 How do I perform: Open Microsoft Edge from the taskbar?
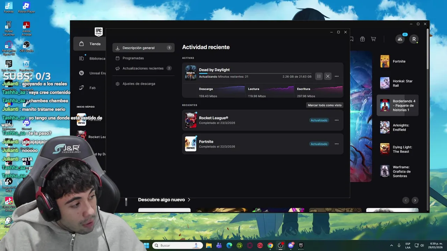coord(229,245)
